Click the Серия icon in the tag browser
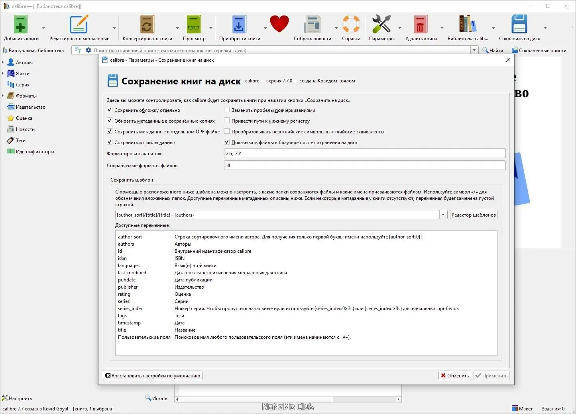The height and width of the screenshot is (414, 576). pos(11,85)
